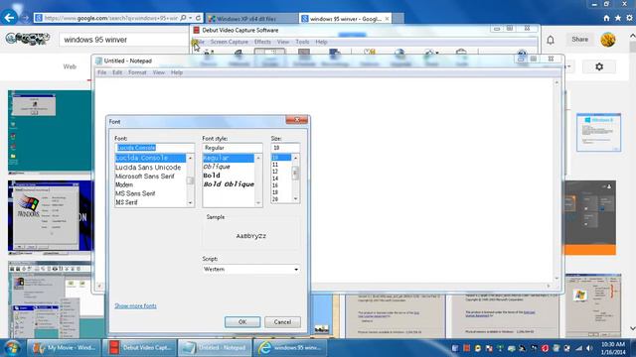Click Notepad vertical scrollbar down arrow
This screenshot has height=357, width=636.
click(556, 279)
